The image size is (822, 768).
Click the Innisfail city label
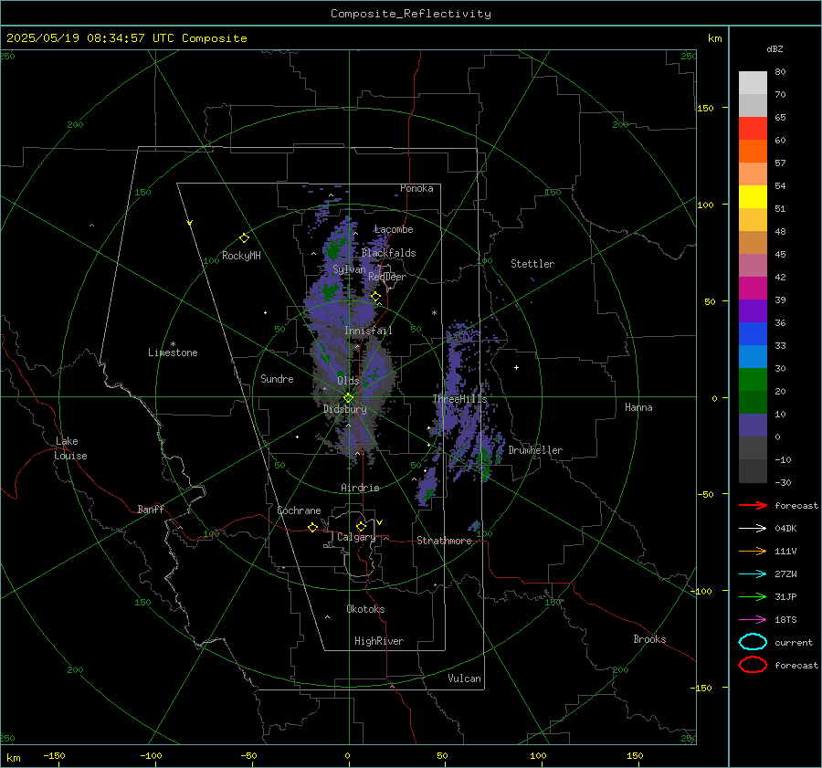[x=368, y=331]
